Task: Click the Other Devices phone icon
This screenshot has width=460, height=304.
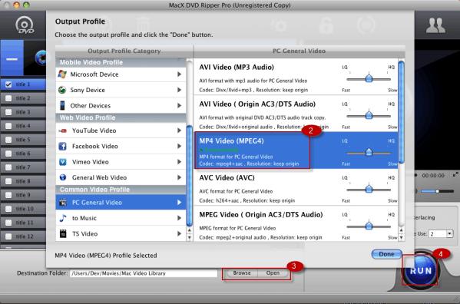Action: (62, 105)
